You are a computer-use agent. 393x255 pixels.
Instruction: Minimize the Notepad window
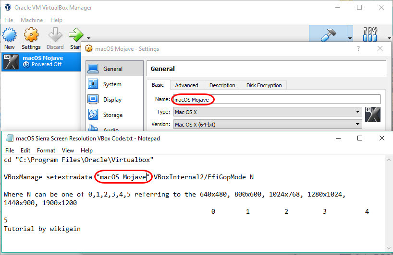(x=338, y=138)
